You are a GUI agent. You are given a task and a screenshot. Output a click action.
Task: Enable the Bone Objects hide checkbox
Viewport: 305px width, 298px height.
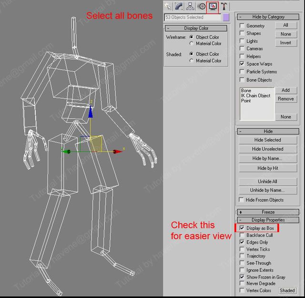(242, 80)
